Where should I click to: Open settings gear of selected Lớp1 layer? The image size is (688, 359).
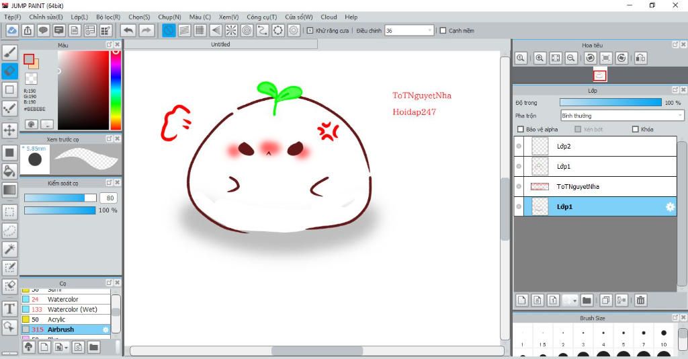click(670, 206)
